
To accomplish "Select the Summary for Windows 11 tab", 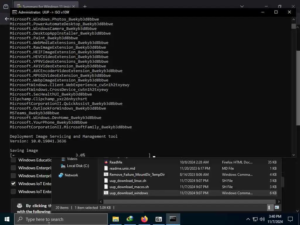I will (x=46, y=6).
